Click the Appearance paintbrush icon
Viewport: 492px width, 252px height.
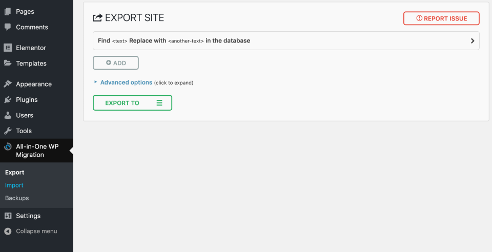pyautogui.click(x=8, y=84)
